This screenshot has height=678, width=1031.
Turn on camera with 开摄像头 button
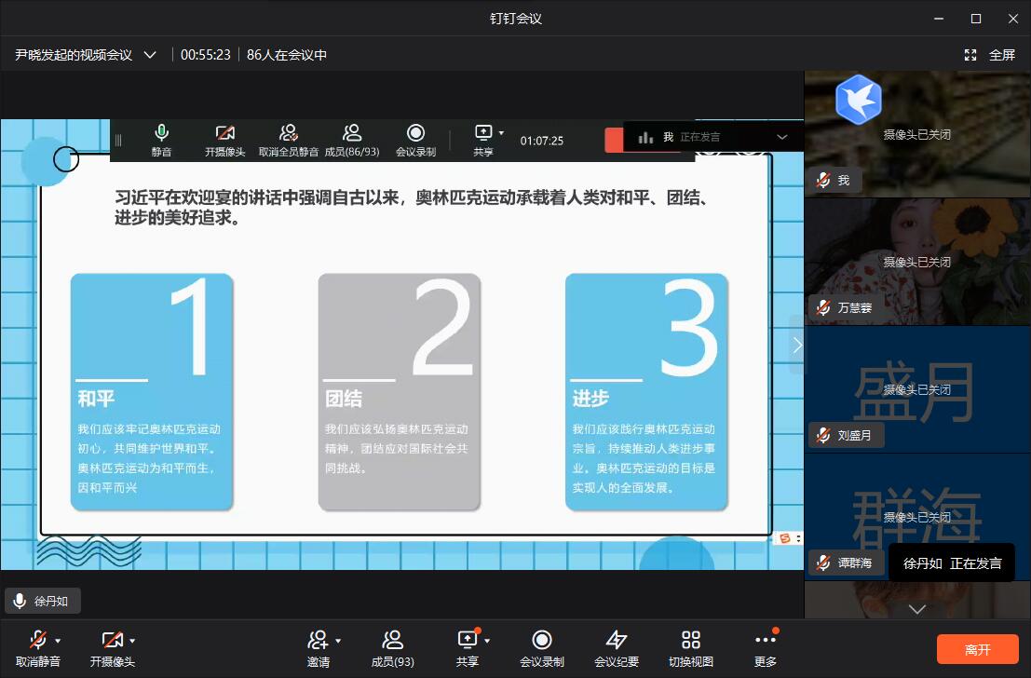coord(112,648)
